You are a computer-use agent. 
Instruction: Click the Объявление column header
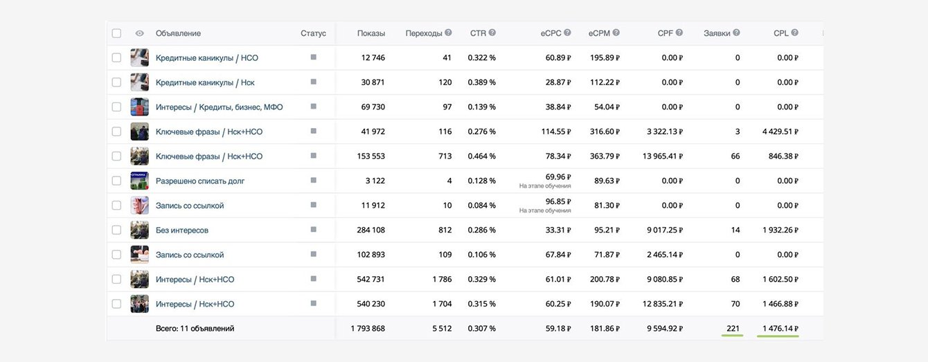178,33
